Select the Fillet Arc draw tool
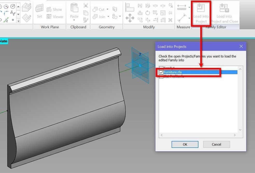The height and width of the screenshot is (173, 255). tap(6, 13)
